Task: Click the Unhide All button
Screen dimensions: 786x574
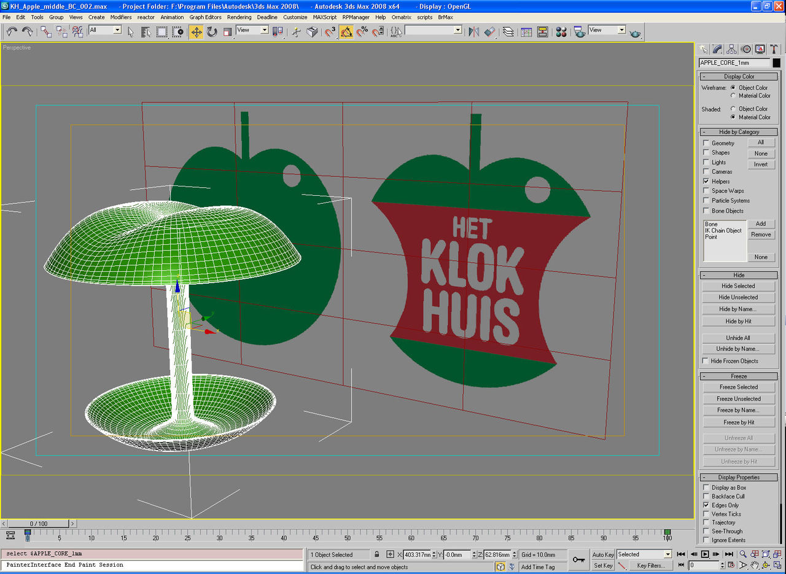Action: (738, 338)
